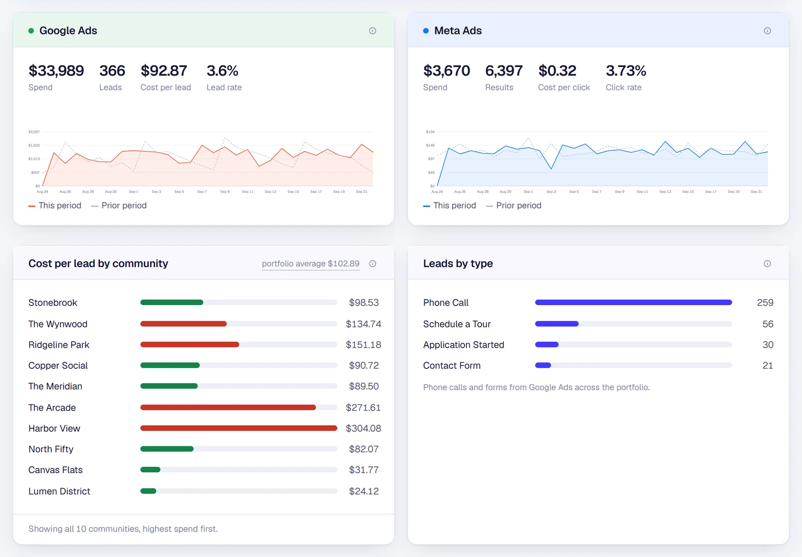Toggle the Prior period legend in Google Ads chart
Image resolution: width=802 pixels, height=557 pixels.
119,205
